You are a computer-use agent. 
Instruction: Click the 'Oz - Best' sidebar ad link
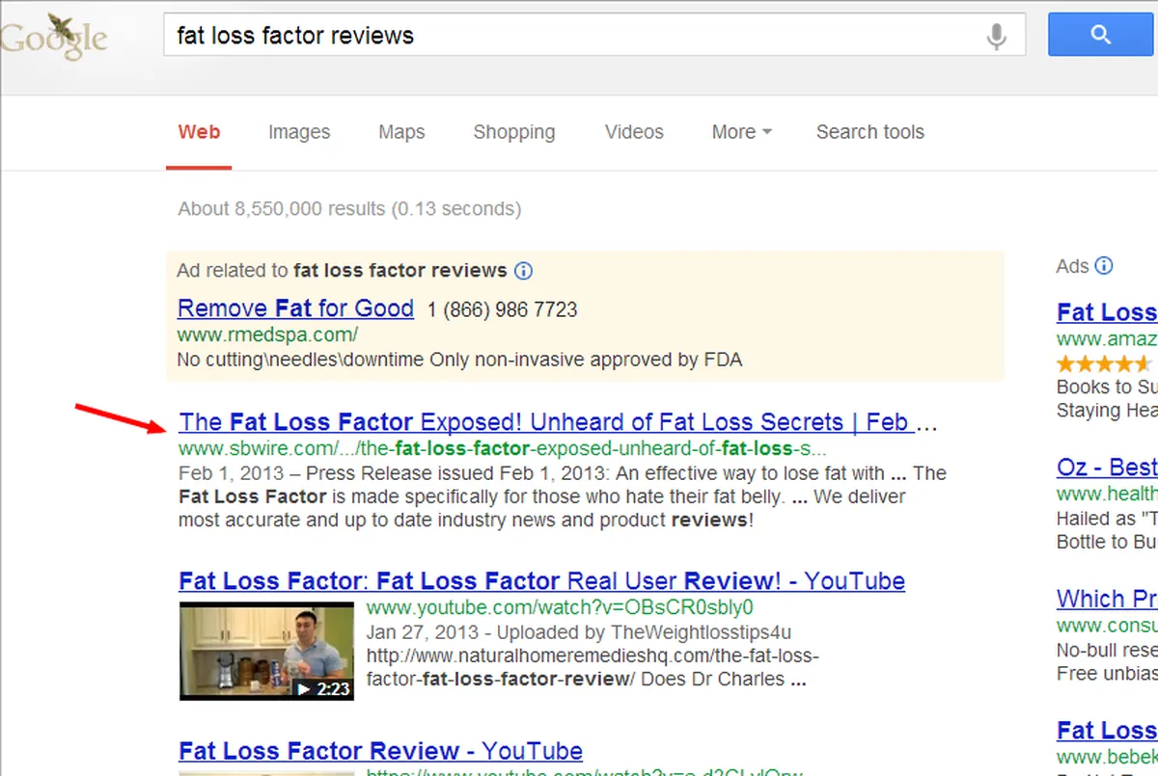point(1107,467)
